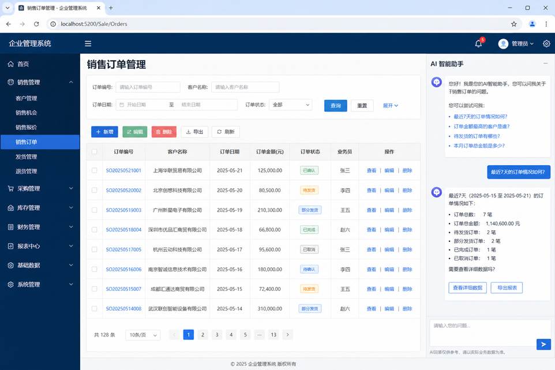Click the 查询 search button
The image size is (555, 370).
(x=336, y=106)
